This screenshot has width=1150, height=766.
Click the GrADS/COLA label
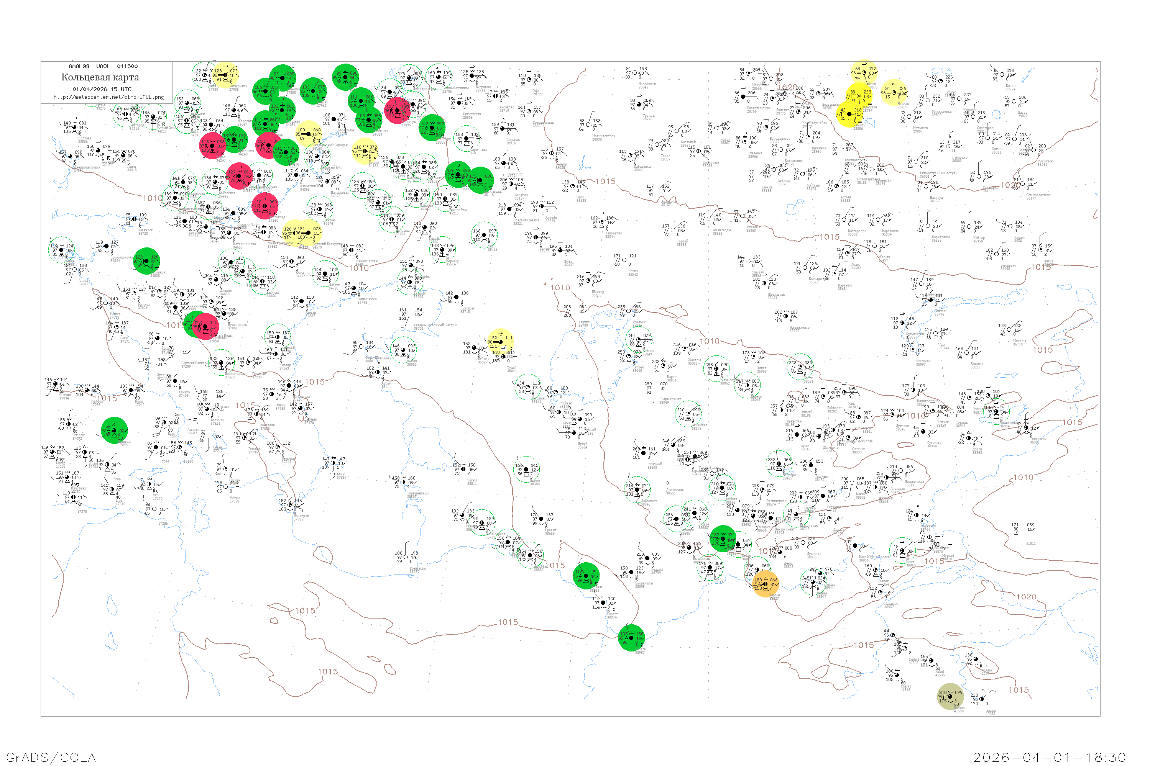point(51,757)
